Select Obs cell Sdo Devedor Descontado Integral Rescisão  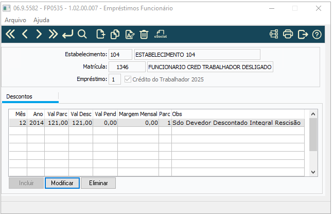(238, 123)
